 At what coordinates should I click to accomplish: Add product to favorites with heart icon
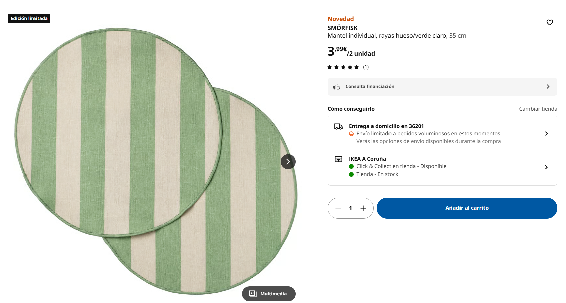pyautogui.click(x=550, y=22)
